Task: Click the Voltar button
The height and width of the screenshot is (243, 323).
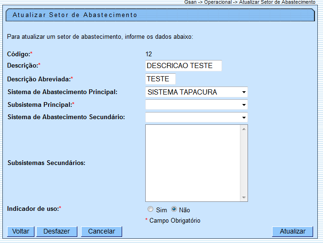Action: [21, 231]
